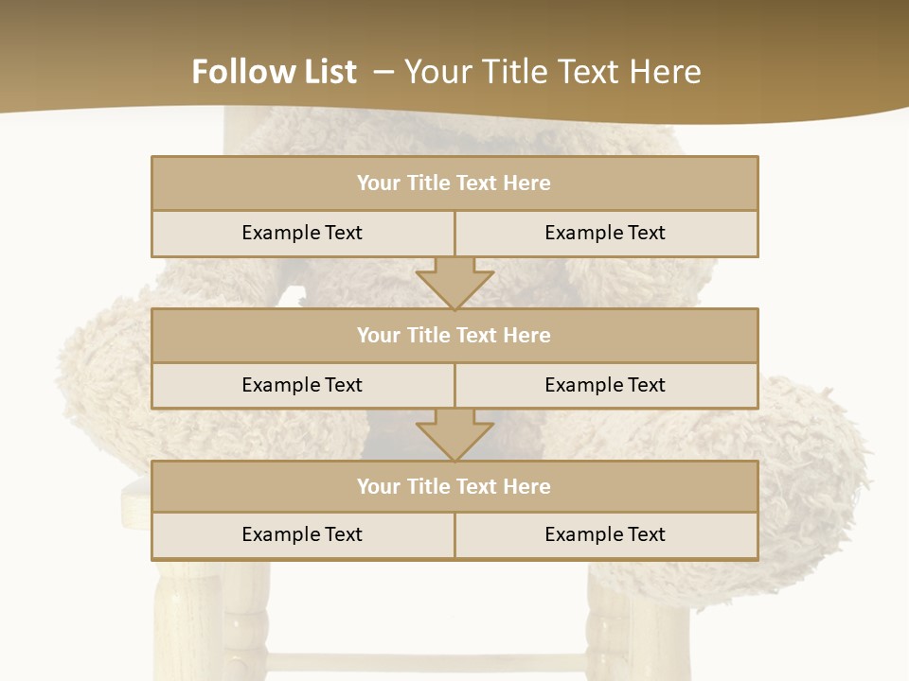
Task: Click the left Example Text cell in the first block
Action: tap(302, 234)
